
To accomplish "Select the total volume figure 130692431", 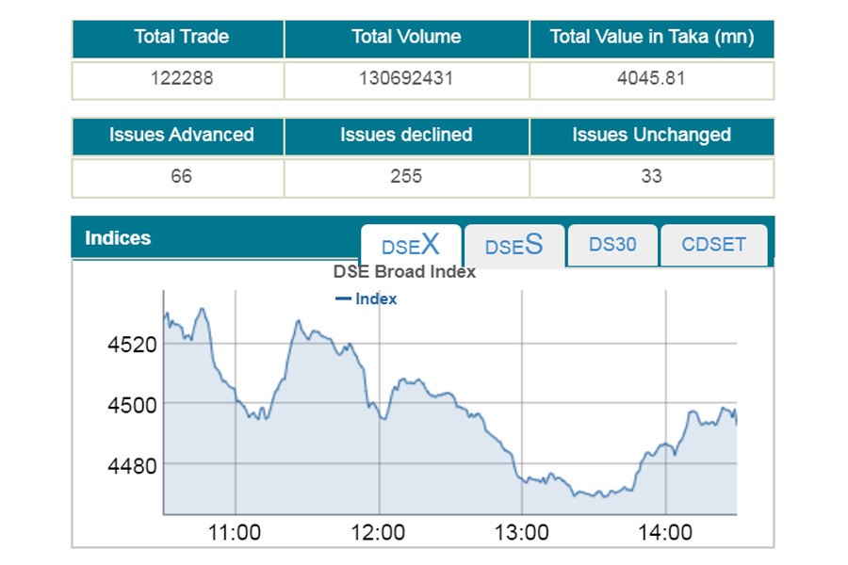I will (x=406, y=79).
